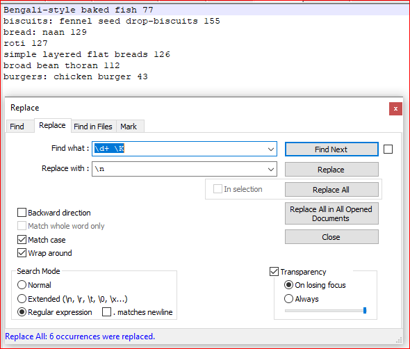Image resolution: width=410 pixels, height=349 pixels.
Task: Enable the '. matches newline' checkbox
Action: (107, 312)
